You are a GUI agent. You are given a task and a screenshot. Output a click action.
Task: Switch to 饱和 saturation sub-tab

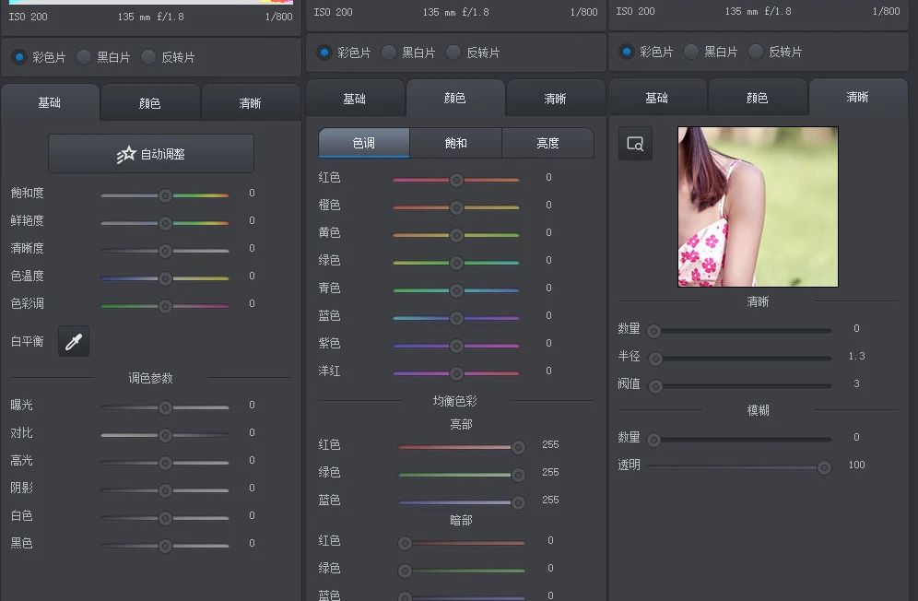455,143
